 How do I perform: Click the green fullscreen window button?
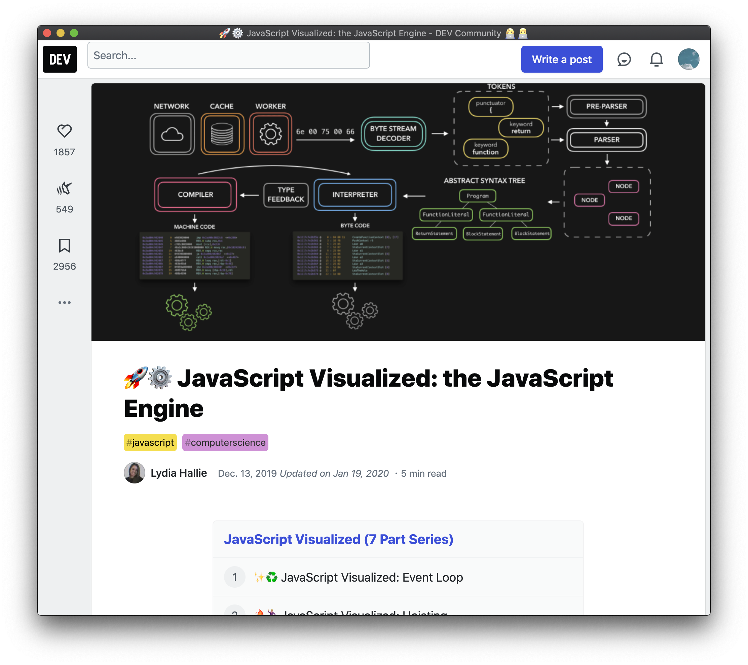[74, 33]
